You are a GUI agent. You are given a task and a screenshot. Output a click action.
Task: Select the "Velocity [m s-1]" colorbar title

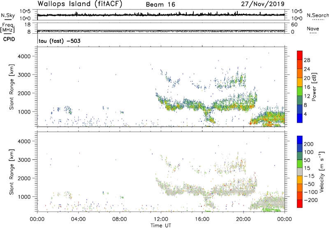[x=322, y=172]
